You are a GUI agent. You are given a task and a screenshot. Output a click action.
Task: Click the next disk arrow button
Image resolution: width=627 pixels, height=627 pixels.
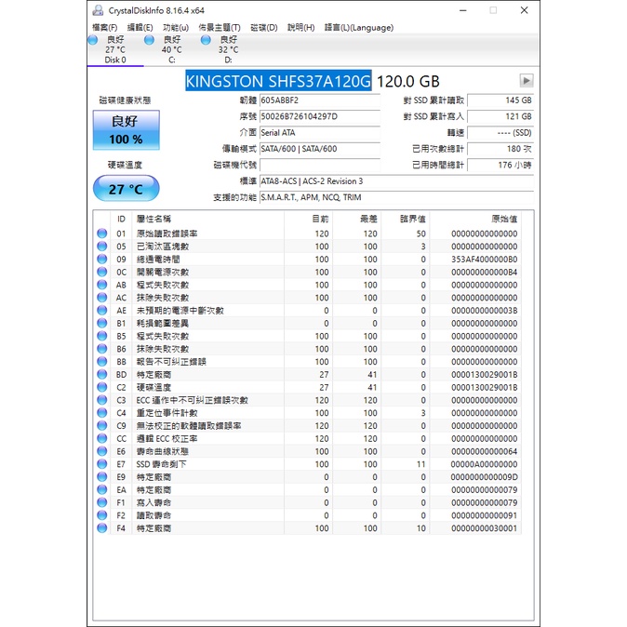point(527,81)
